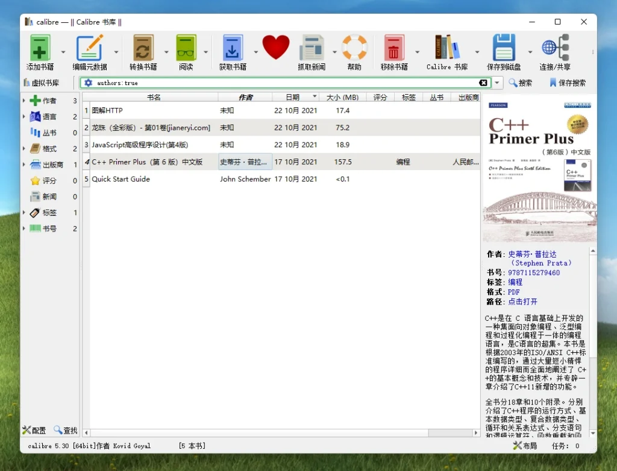Click the 查找 find button
The height and width of the screenshot is (471, 617).
click(x=66, y=430)
